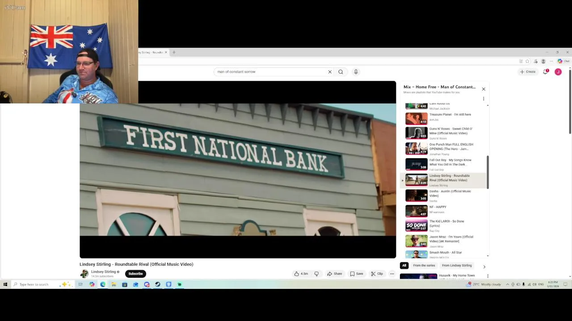Open more video actions ellipsis menu

[x=392, y=274]
